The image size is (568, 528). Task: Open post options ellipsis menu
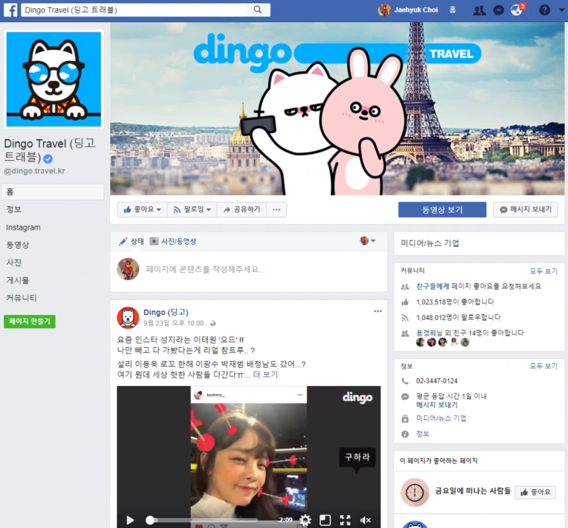click(x=378, y=311)
